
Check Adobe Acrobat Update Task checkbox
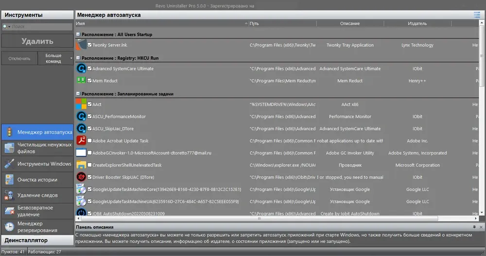click(x=89, y=140)
